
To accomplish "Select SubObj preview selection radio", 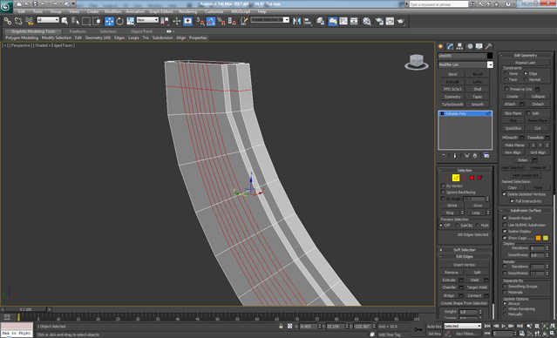I will point(457,225).
